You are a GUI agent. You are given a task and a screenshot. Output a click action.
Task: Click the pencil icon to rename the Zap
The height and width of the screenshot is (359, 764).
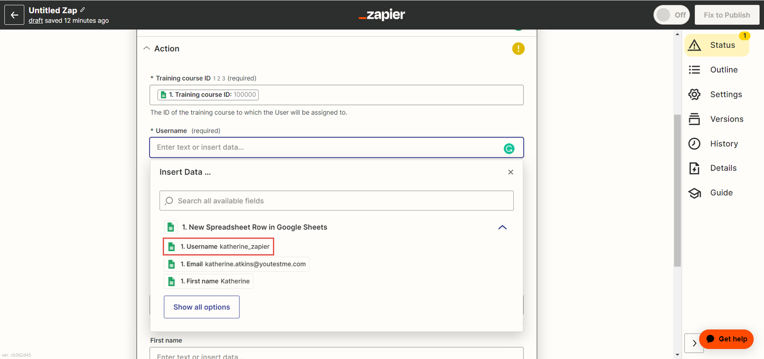click(x=83, y=10)
